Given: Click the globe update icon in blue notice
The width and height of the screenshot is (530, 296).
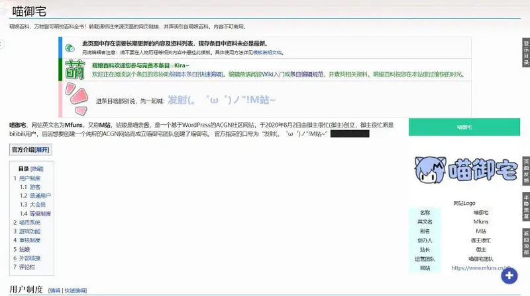Looking at the screenshot, I should 70,48.
